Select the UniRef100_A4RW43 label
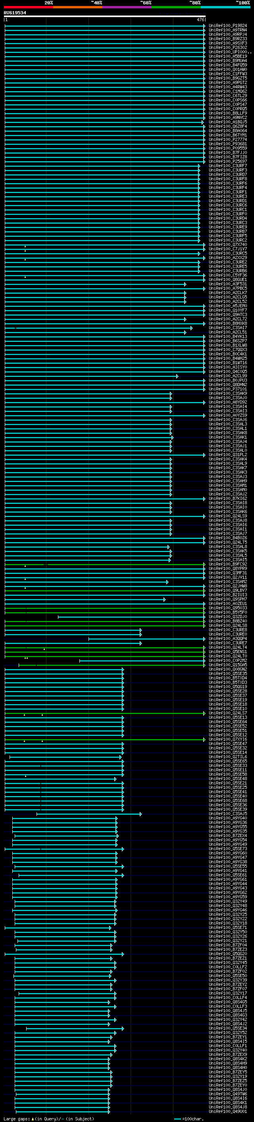The width and height of the screenshot is (254, 1122). tap(227, 87)
